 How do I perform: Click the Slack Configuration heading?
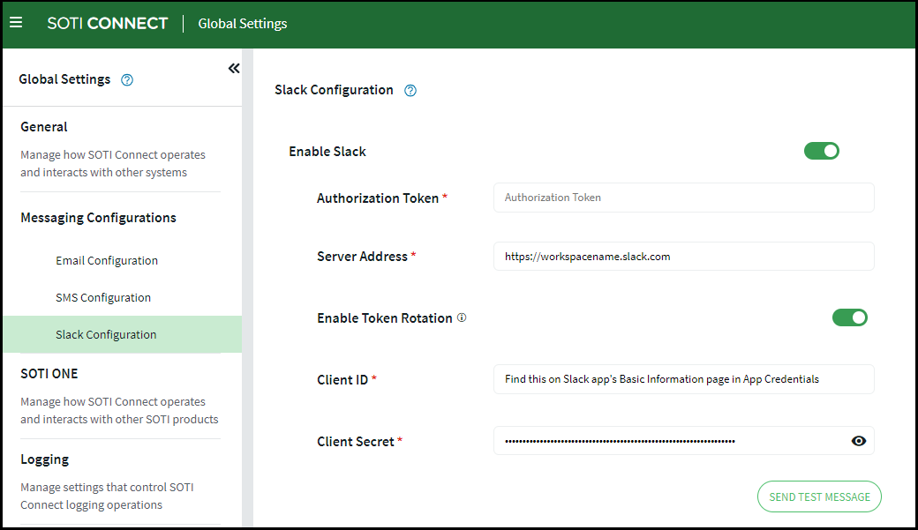(334, 90)
